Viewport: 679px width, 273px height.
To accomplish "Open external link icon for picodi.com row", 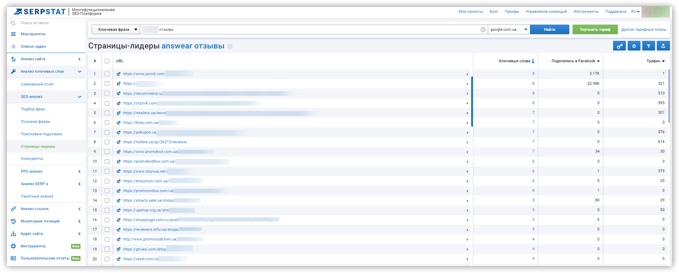I will click(x=119, y=74).
